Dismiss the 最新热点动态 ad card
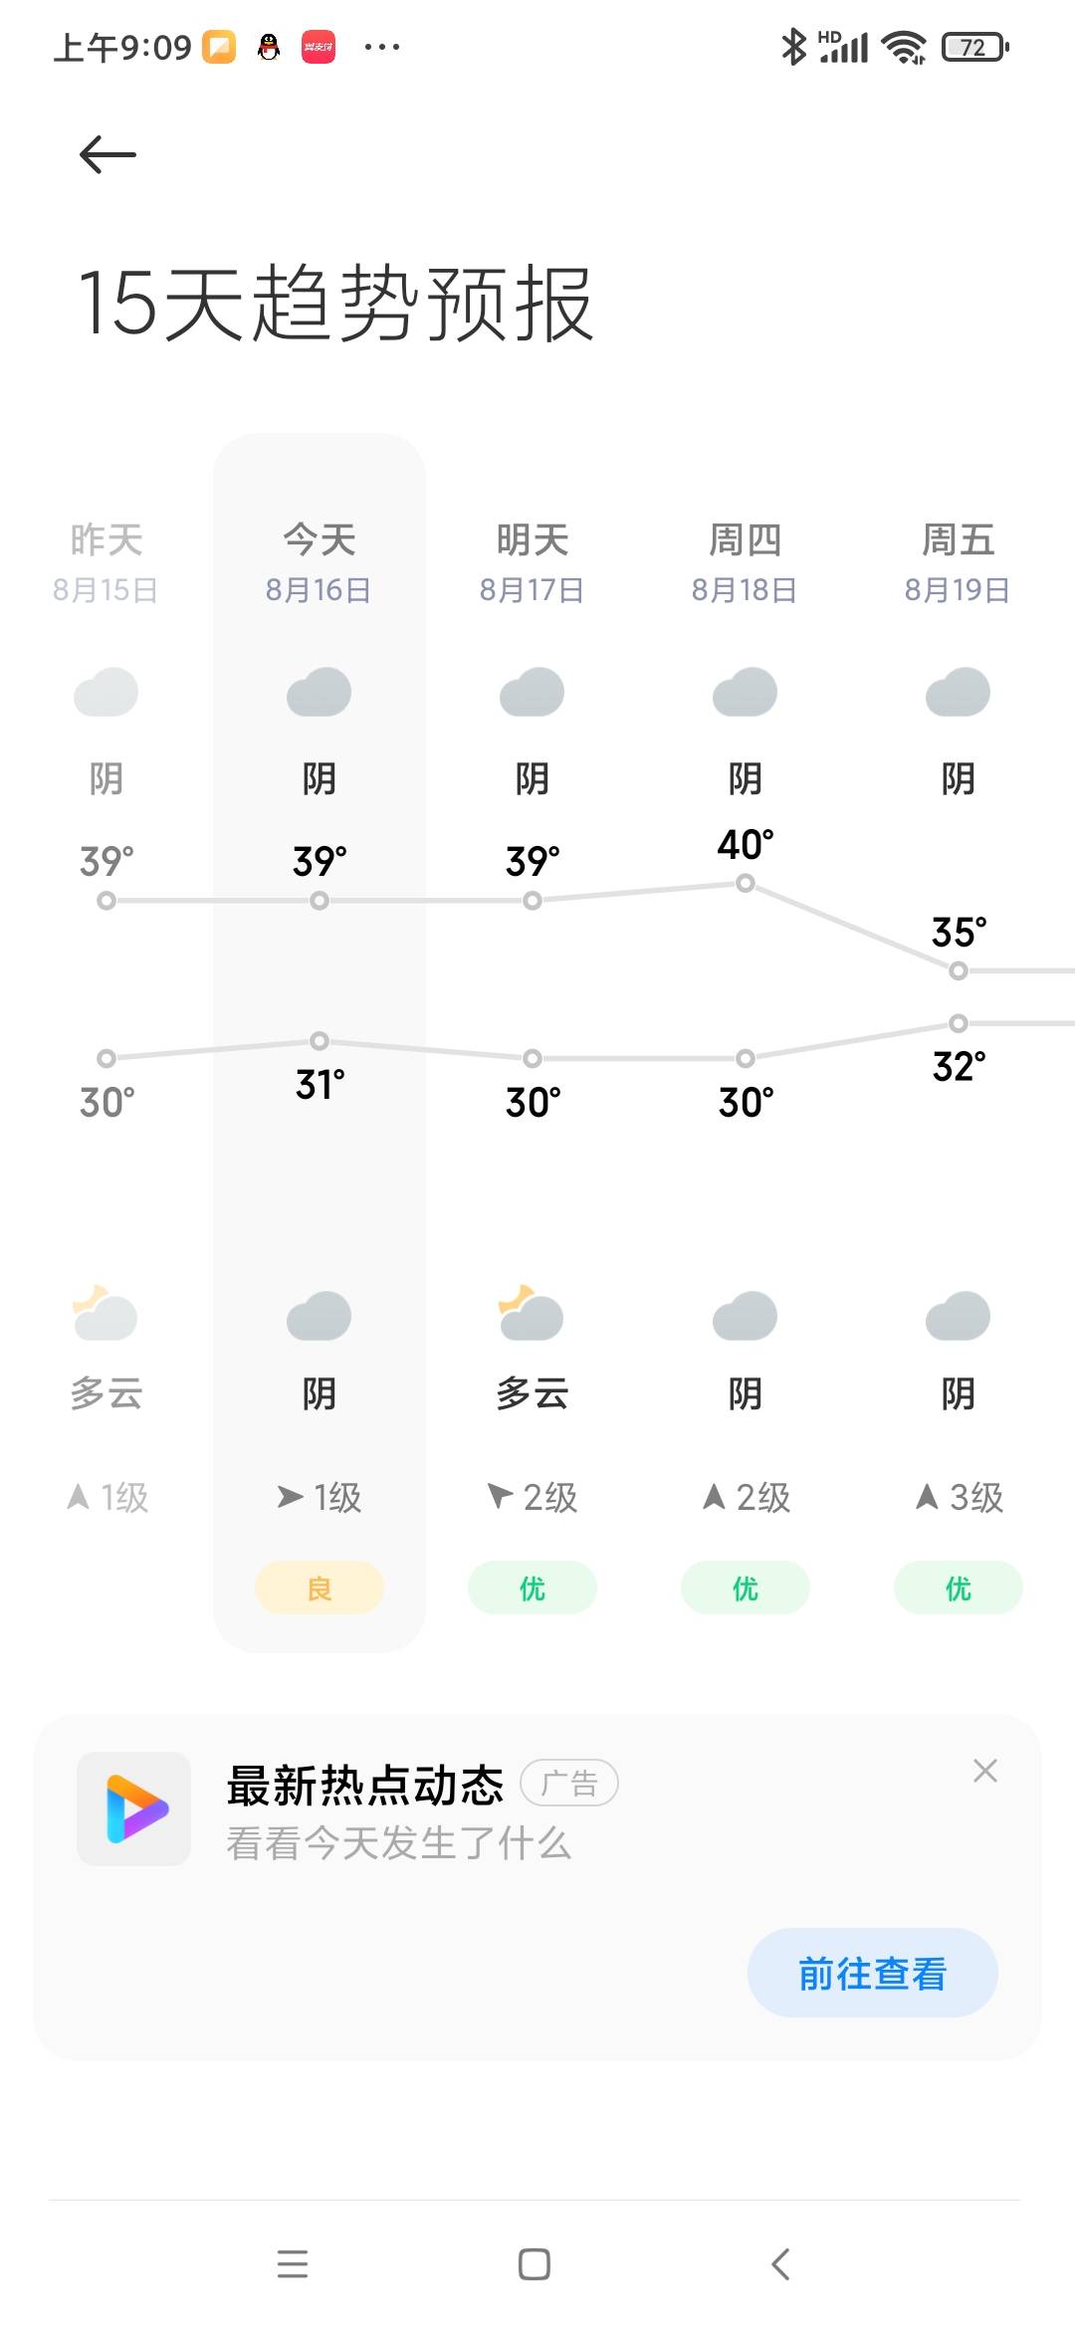The image size is (1075, 2329). 985,1771
